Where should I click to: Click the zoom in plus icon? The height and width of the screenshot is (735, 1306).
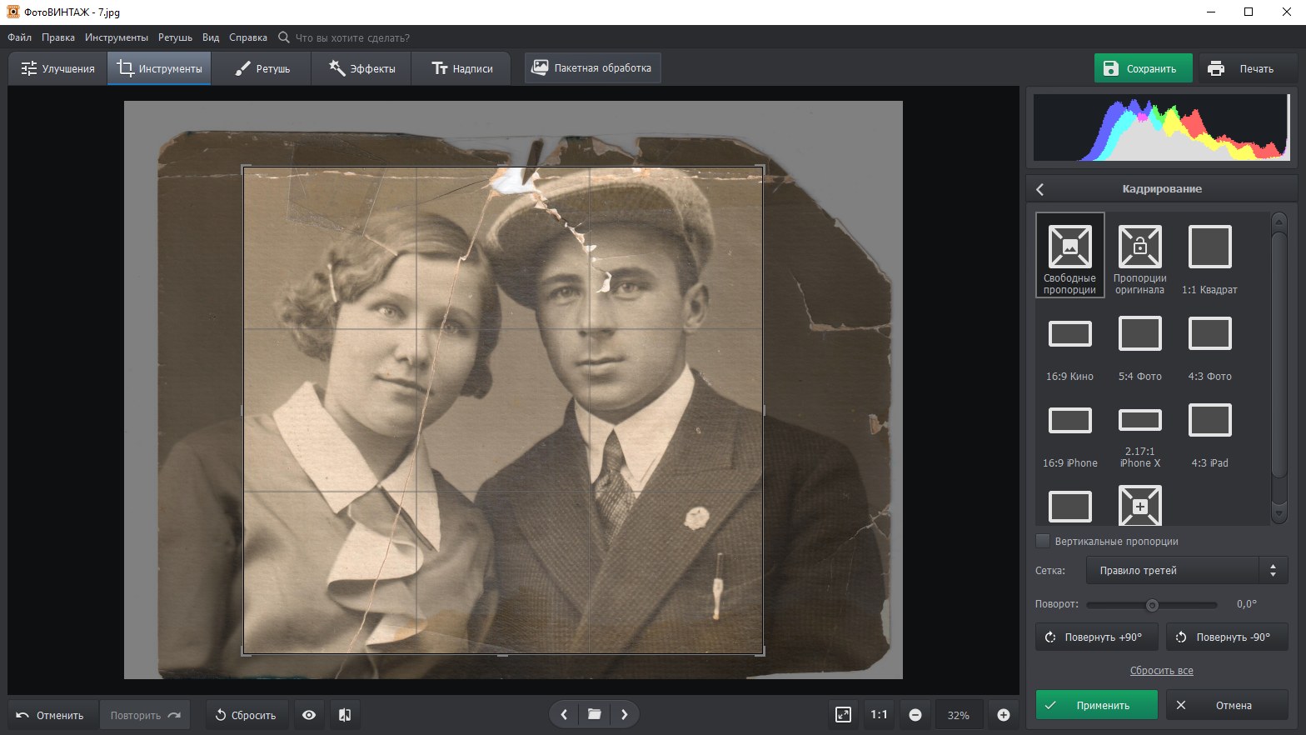(x=1003, y=715)
